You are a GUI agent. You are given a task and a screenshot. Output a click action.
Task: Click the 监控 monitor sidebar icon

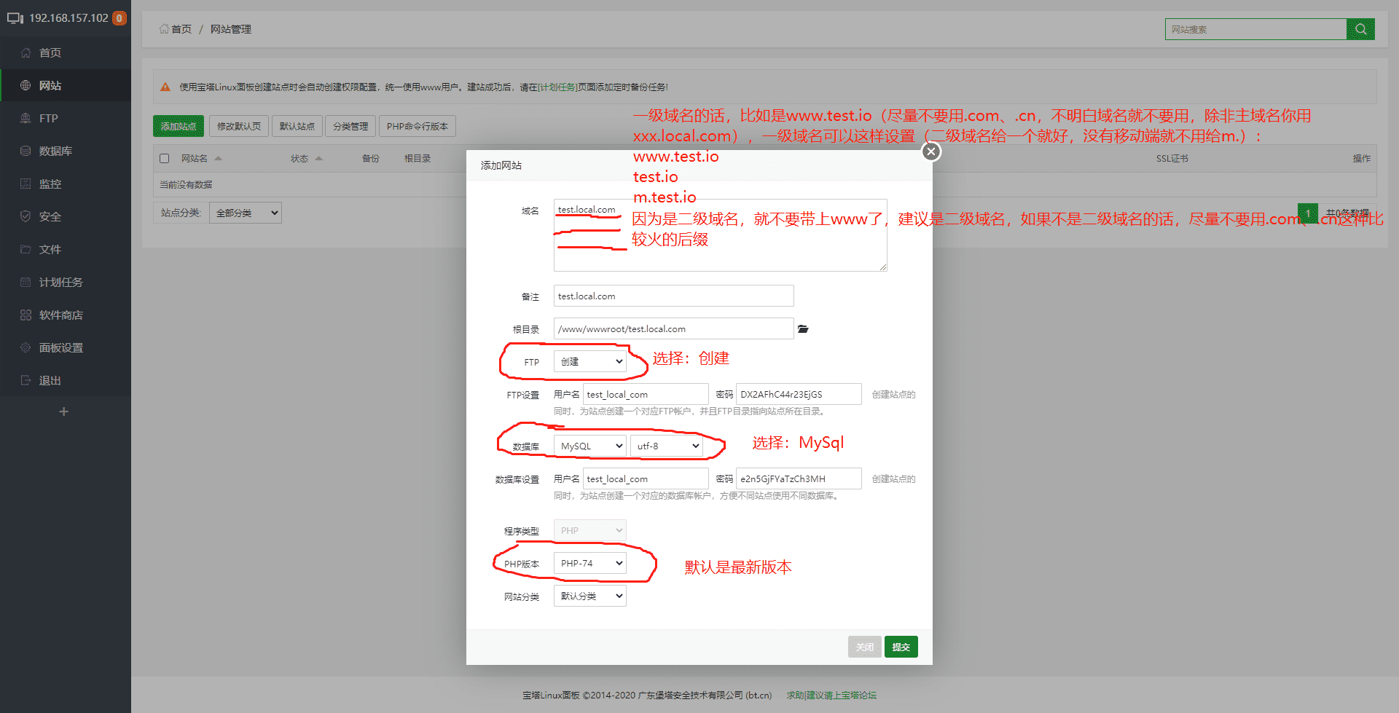(26, 184)
